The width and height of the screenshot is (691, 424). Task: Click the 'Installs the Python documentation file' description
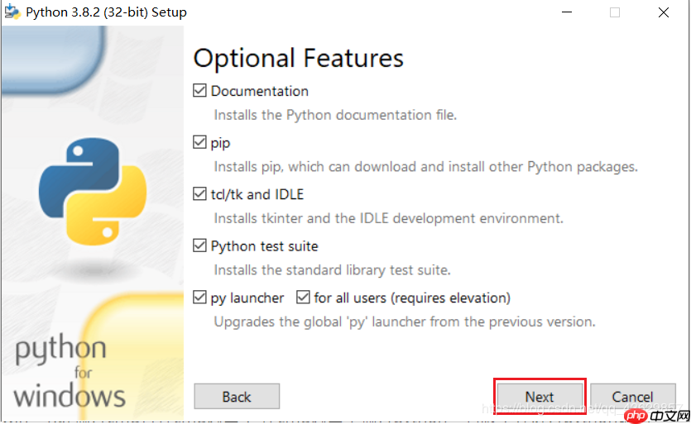[x=335, y=115]
